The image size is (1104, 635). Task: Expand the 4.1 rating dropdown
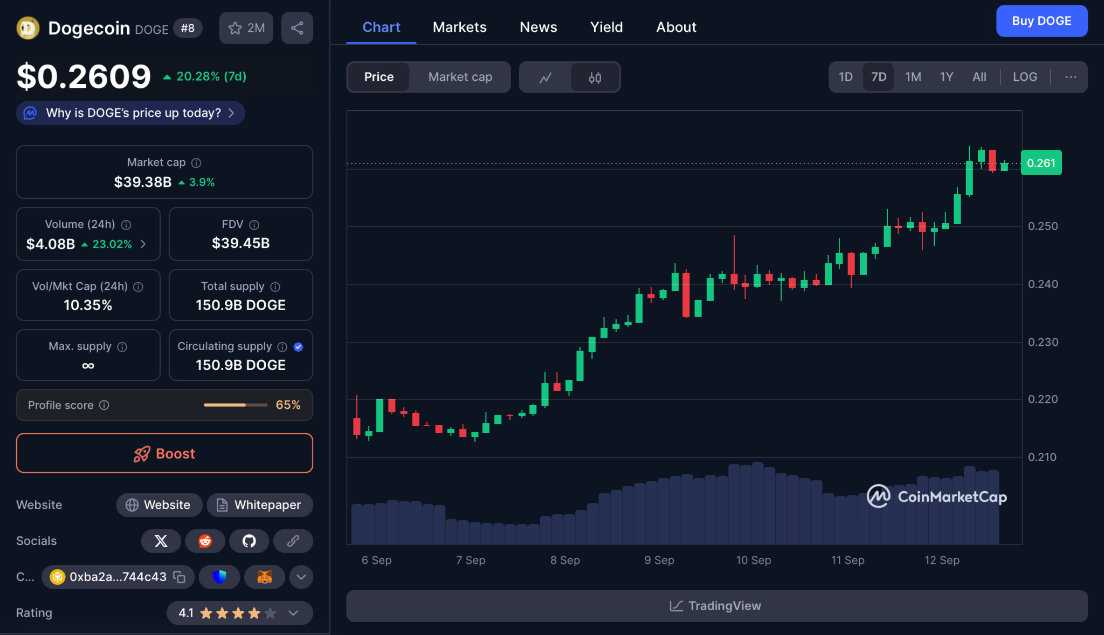[x=293, y=613]
